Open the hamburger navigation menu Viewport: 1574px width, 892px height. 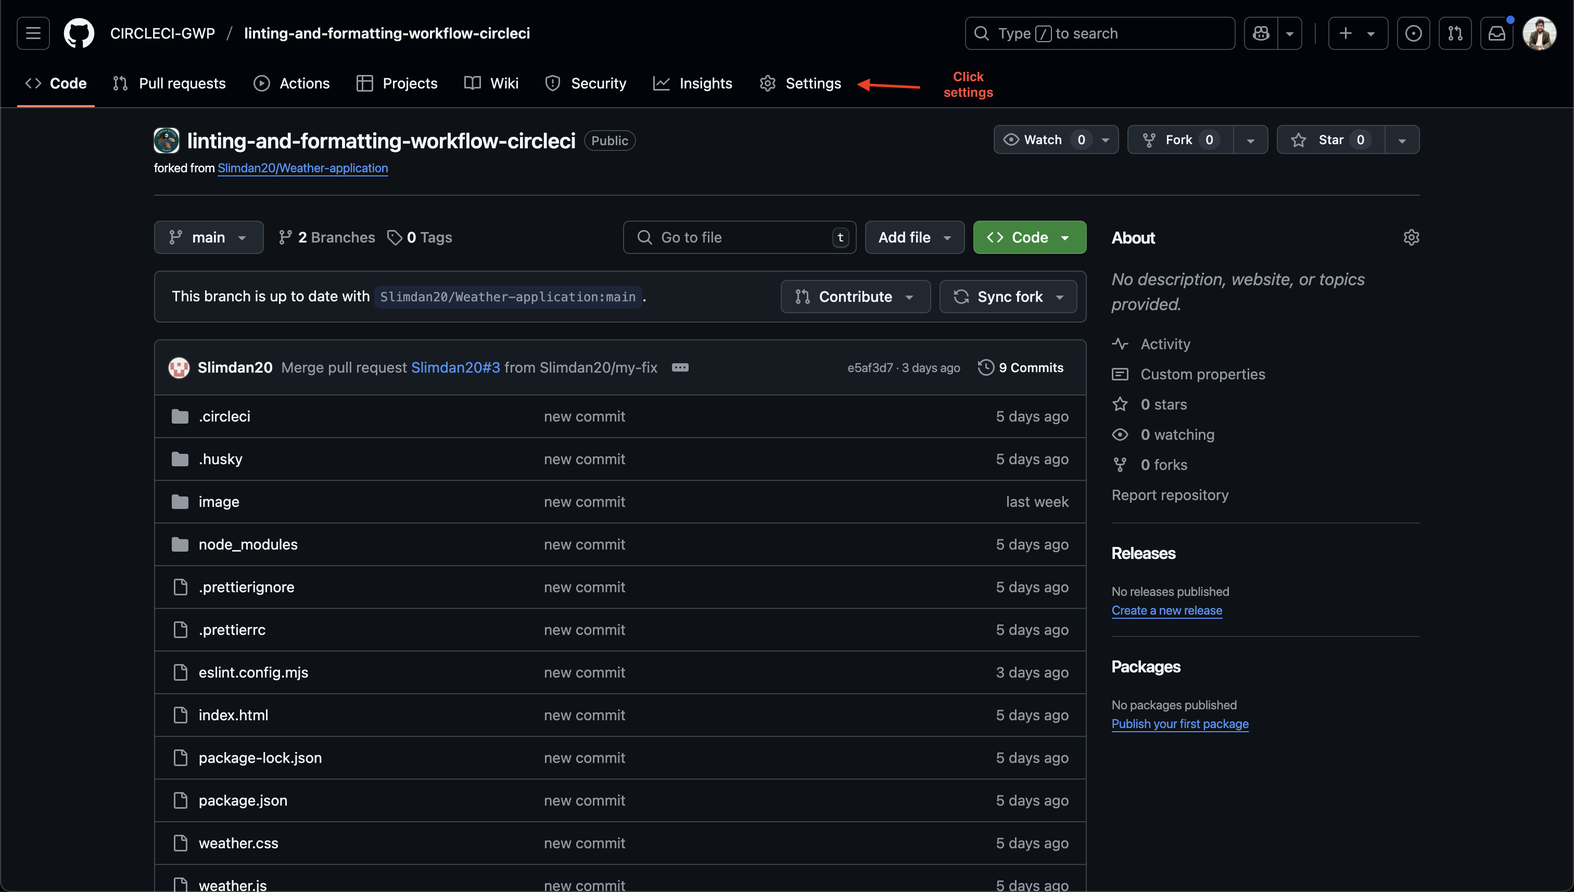pos(32,33)
